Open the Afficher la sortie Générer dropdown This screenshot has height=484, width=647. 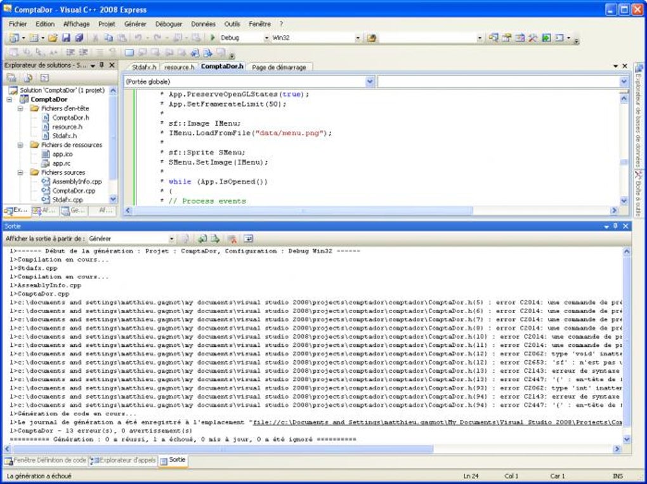[x=172, y=238]
